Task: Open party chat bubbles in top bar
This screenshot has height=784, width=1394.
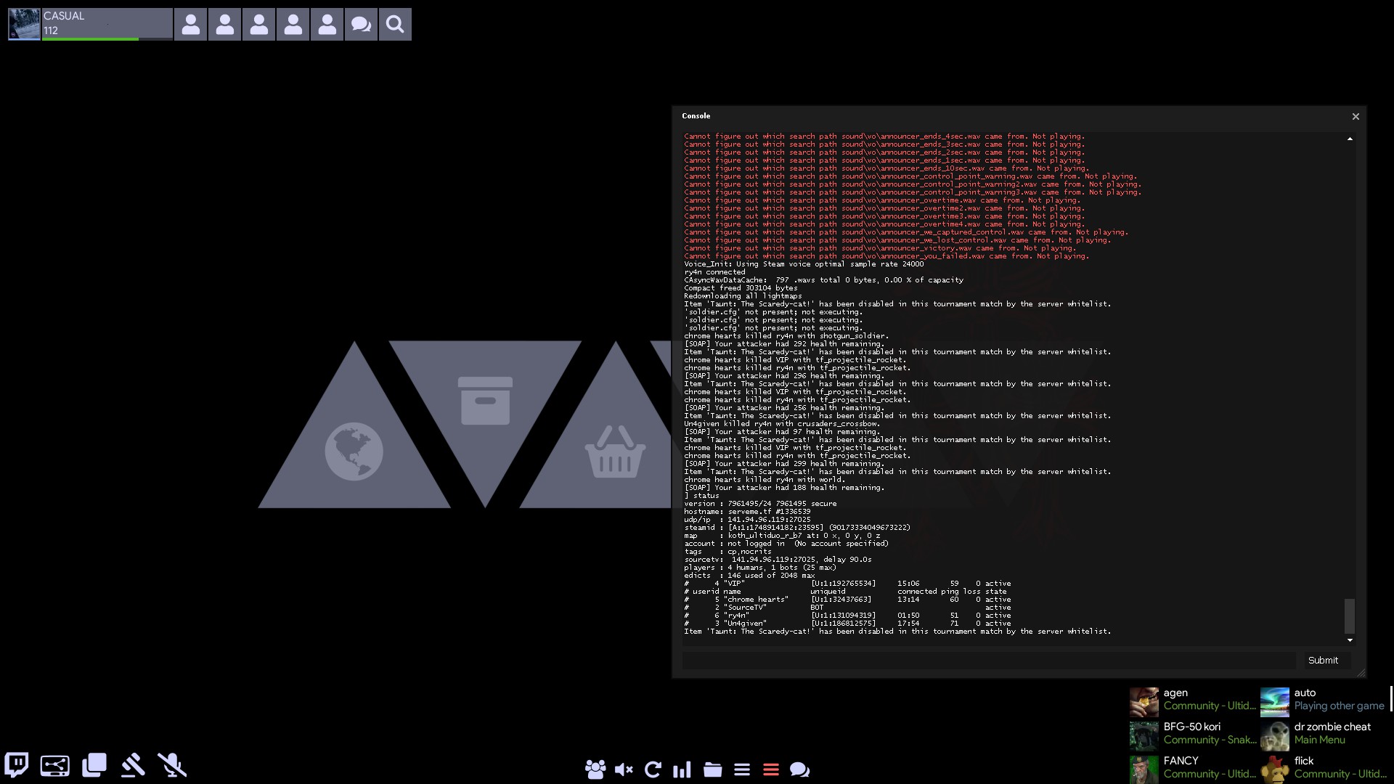Action: click(x=361, y=25)
